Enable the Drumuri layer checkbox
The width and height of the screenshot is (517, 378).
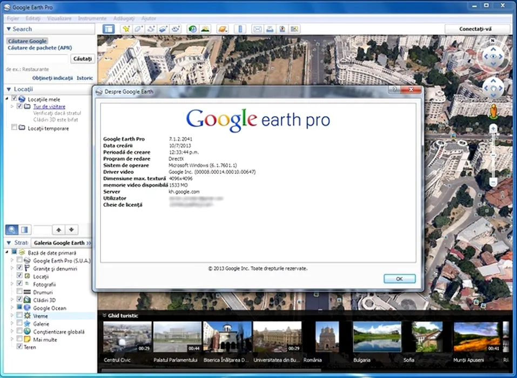click(x=19, y=291)
